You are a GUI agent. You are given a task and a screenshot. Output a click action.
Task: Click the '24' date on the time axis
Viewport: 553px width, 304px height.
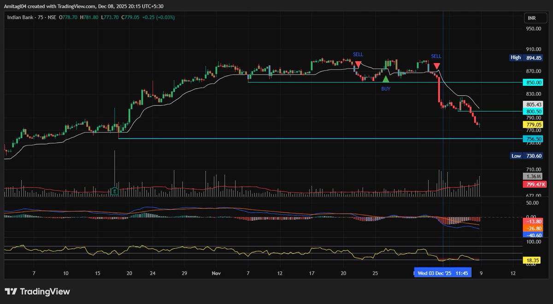tap(153, 273)
